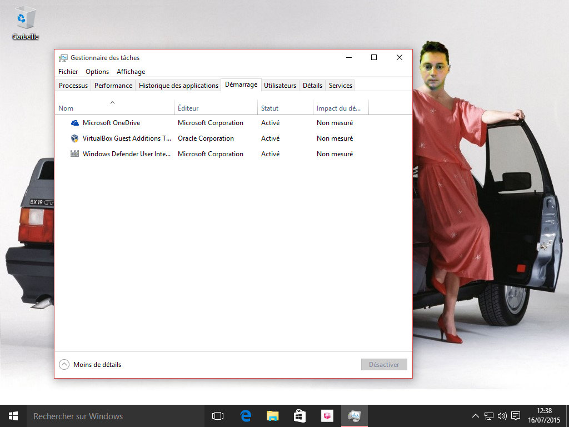Click Non mesuré in Windows Defender row
The width and height of the screenshot is (569, 427).
pyautogui.click(x=335, y=154)
